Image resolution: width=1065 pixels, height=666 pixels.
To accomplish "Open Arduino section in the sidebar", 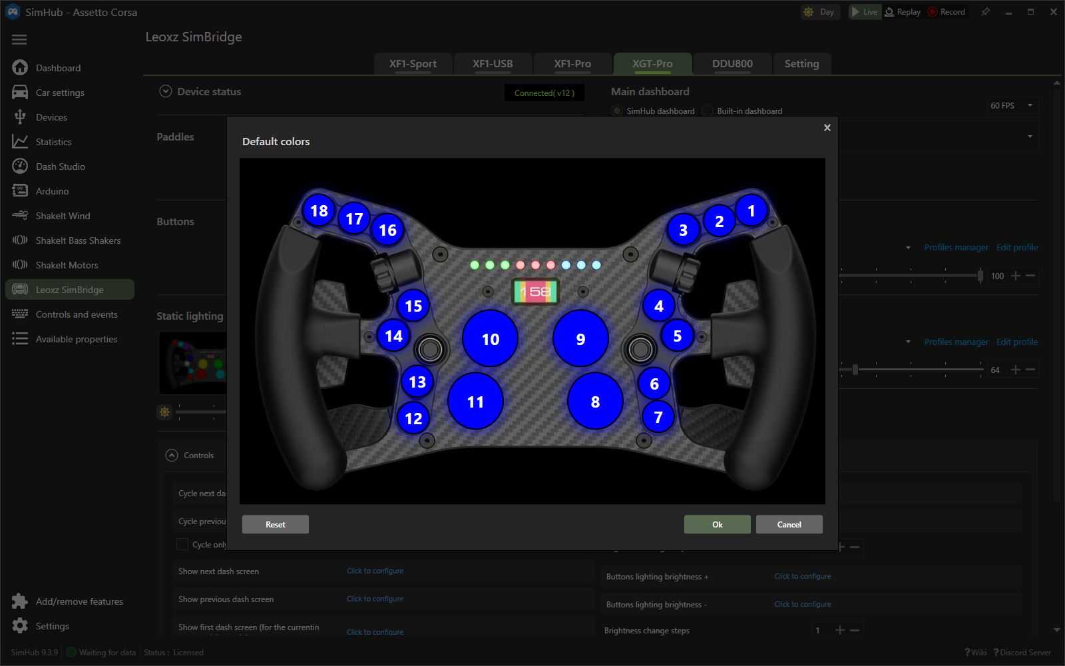I will (x=52, y=191).
